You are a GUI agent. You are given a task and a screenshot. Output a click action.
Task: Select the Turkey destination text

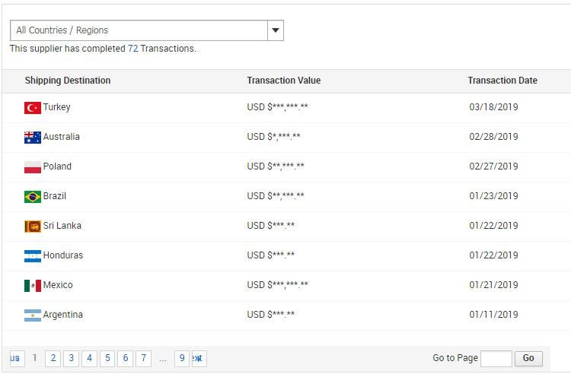[57, 107]
